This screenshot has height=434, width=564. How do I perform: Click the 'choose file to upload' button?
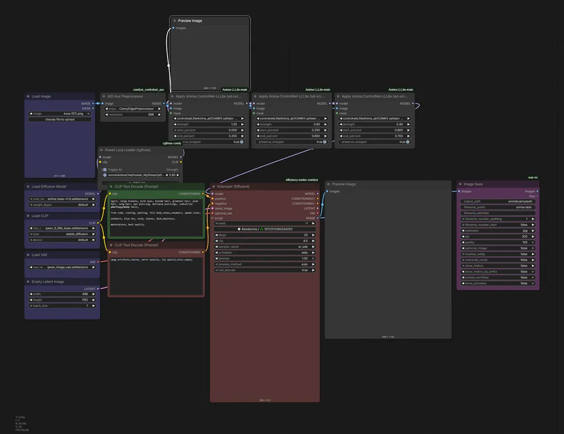click(x=59, y=119)
